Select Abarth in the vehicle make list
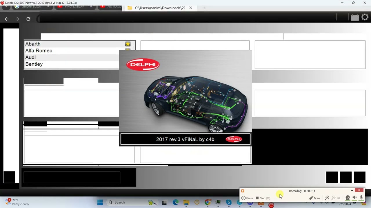This screenshot has height=208, width=371. click(x=75, y=44)
